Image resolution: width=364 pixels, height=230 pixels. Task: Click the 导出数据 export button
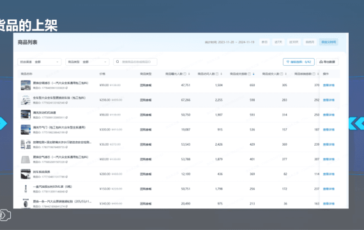tap(327, 62)
